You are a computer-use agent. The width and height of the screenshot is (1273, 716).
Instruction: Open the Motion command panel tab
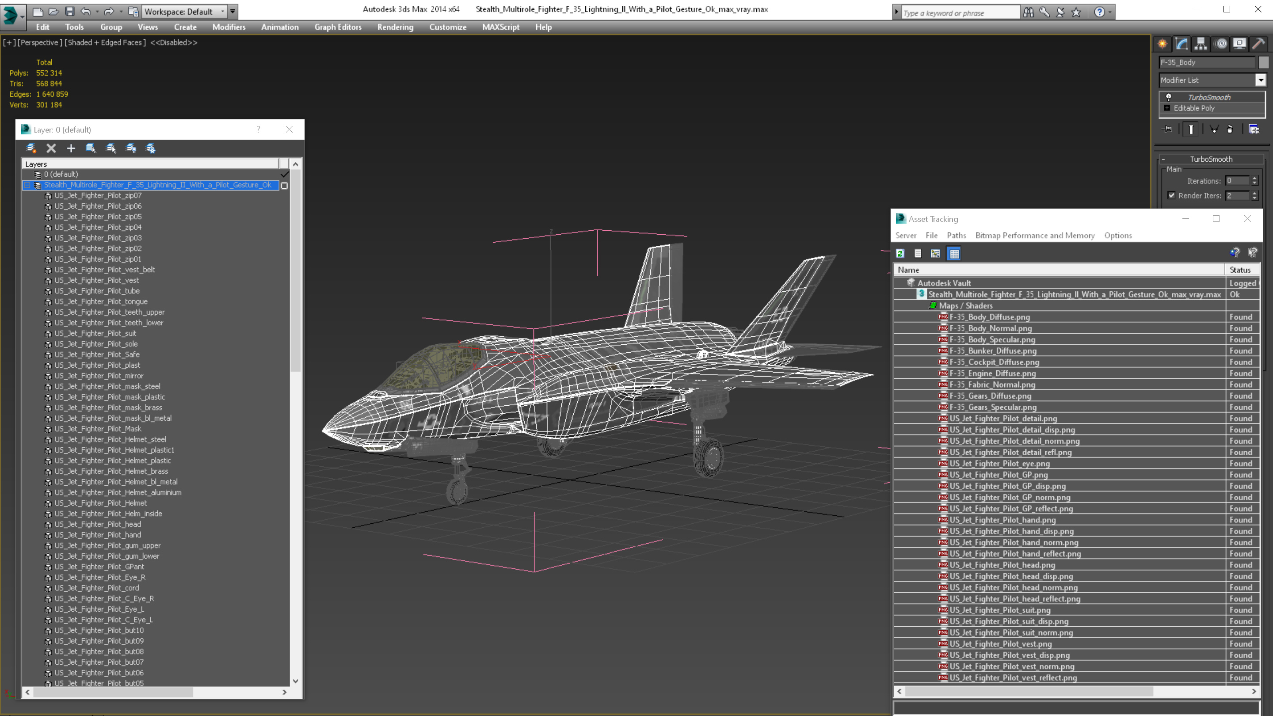[x=1220, y=43]
